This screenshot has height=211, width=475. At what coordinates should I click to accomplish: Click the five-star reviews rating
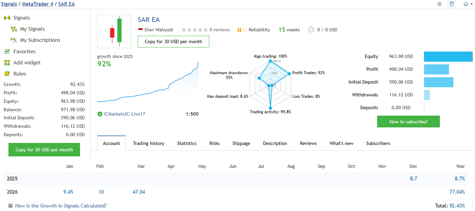click(x=195, y=30)
